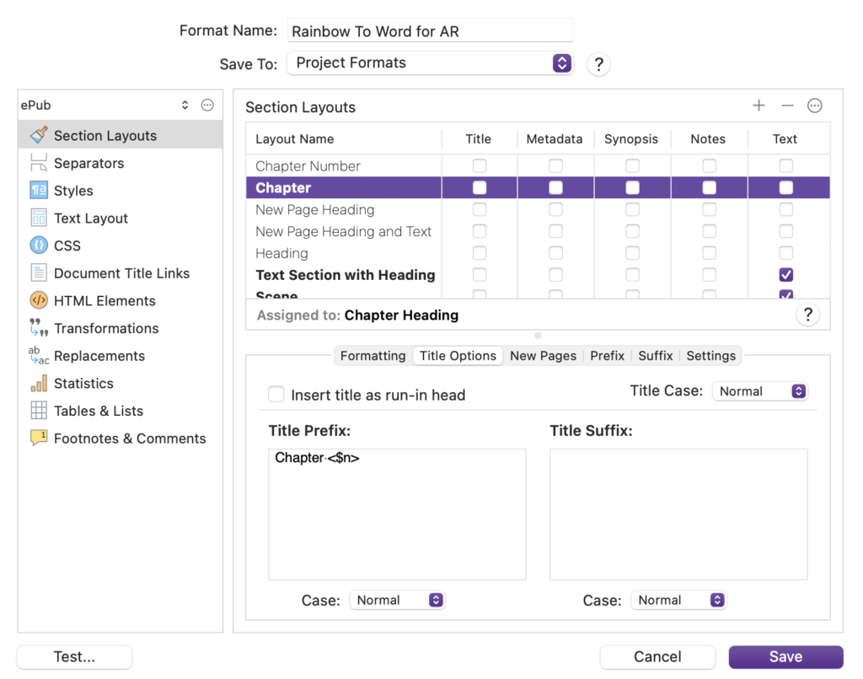863x679 pixels.
Task: Open the Case dropdown under Title Prefix
Action: coord(397,600)
